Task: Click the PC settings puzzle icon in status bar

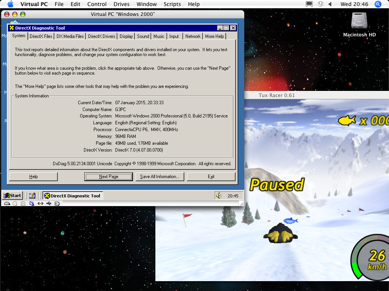Action: (x=57, y=203)
